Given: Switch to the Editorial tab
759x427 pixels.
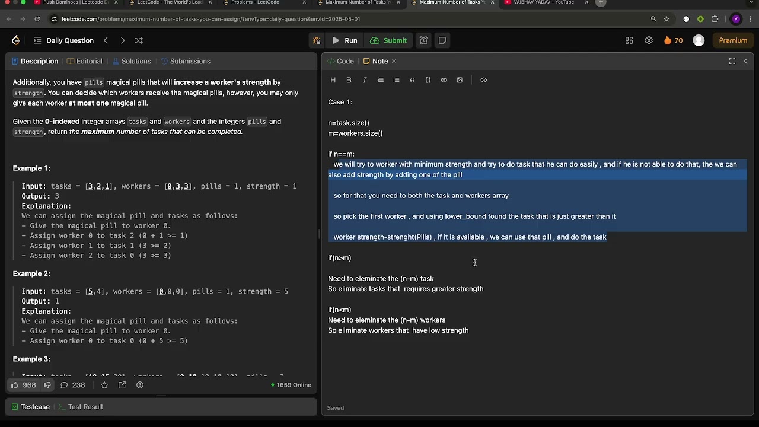Looking at the screenshot, I should (85, 61).
